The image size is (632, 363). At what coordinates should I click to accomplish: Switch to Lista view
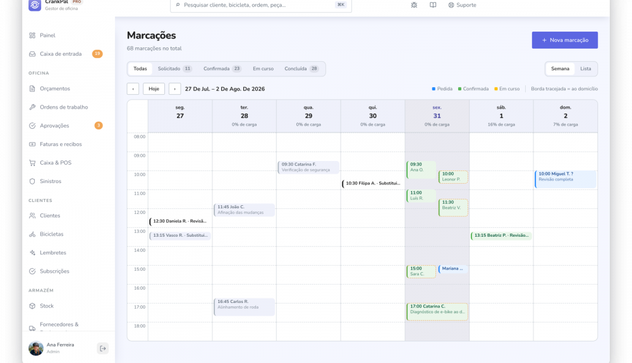[x=586, y=69]
